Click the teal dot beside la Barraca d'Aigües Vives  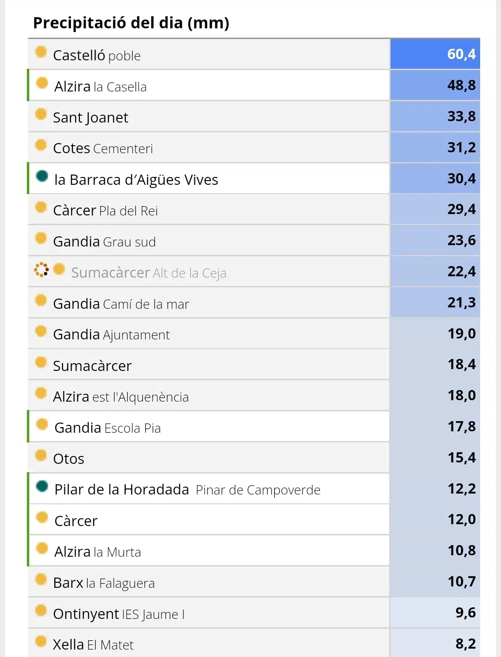pyautogui.click(x=42, y=176)
